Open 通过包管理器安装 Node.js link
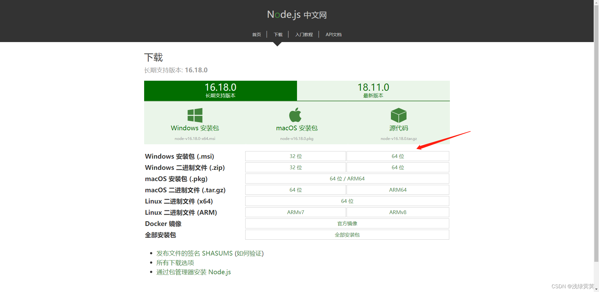The height and width of the screenshot is (292, 599). [x=193, y=272]
